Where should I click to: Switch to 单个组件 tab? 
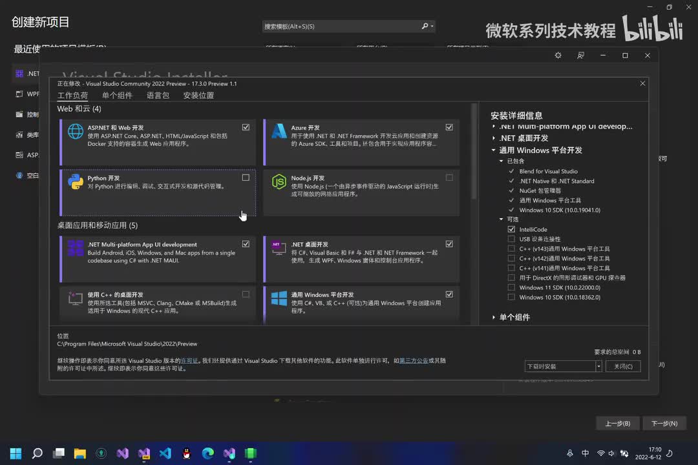point(117,95)
